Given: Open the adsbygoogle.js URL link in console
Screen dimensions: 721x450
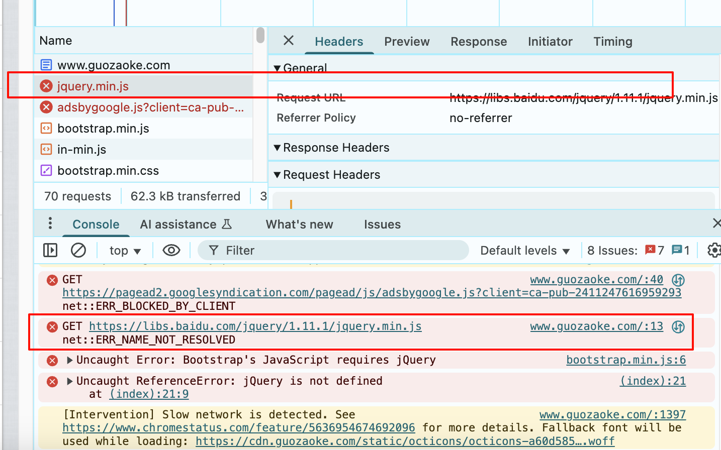Looking at the screenshot, I should [x=372, y=293].
